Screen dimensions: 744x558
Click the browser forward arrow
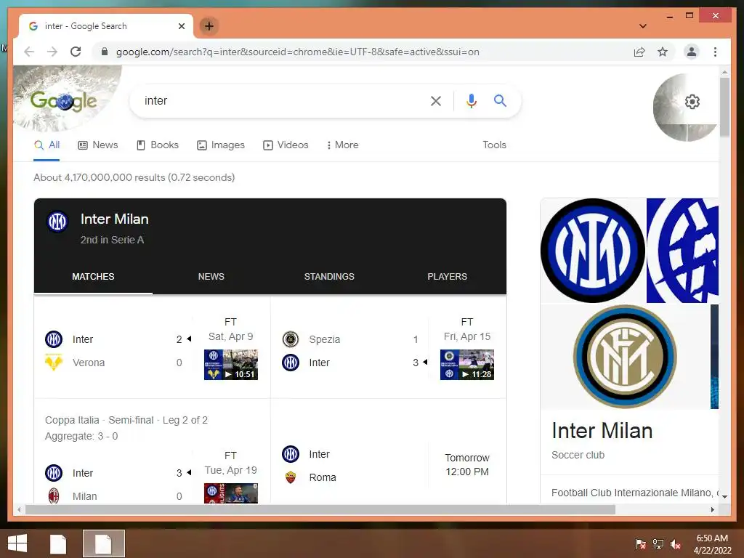(x=52, y=52)
